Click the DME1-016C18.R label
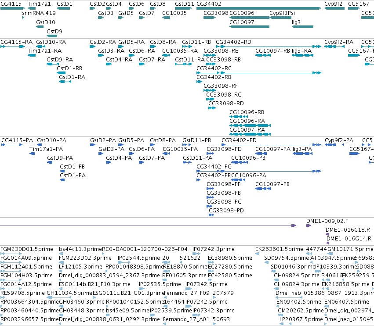Viewport: 374px width, 326px height. pyautogui.click(x=348, y=230)
